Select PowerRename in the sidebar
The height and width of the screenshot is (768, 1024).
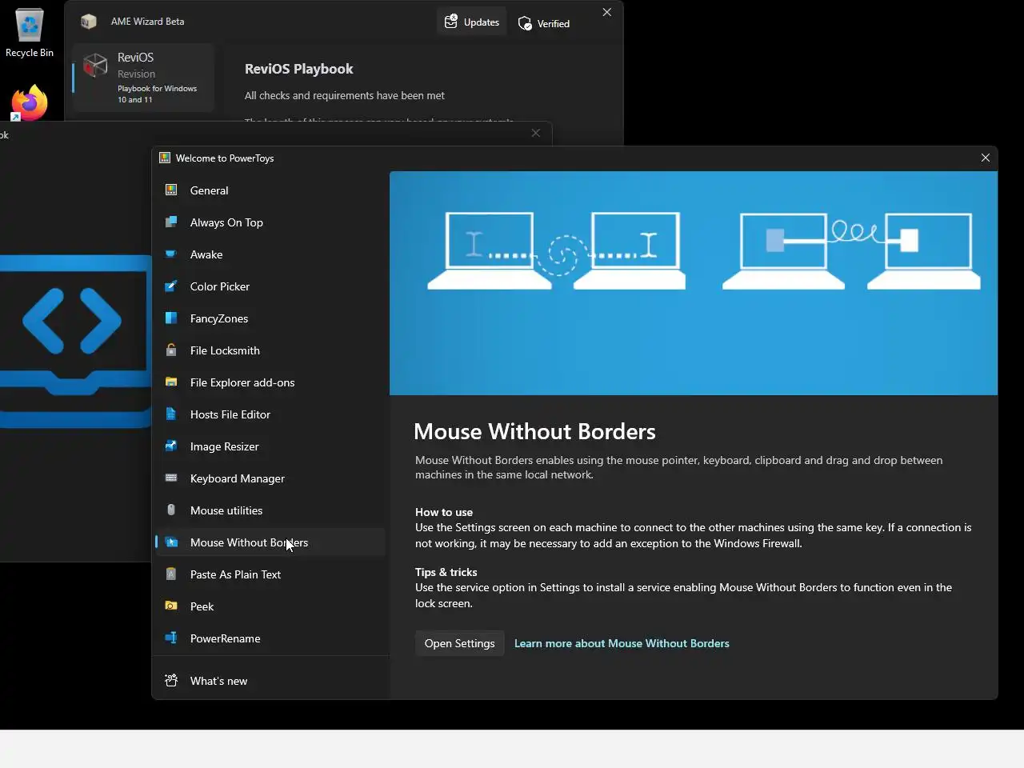click(x=270, y=638)
